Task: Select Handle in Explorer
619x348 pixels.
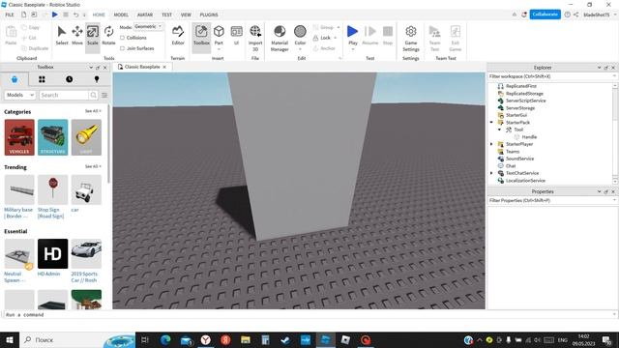Action: pyautogui.click(x=529, y=137)
